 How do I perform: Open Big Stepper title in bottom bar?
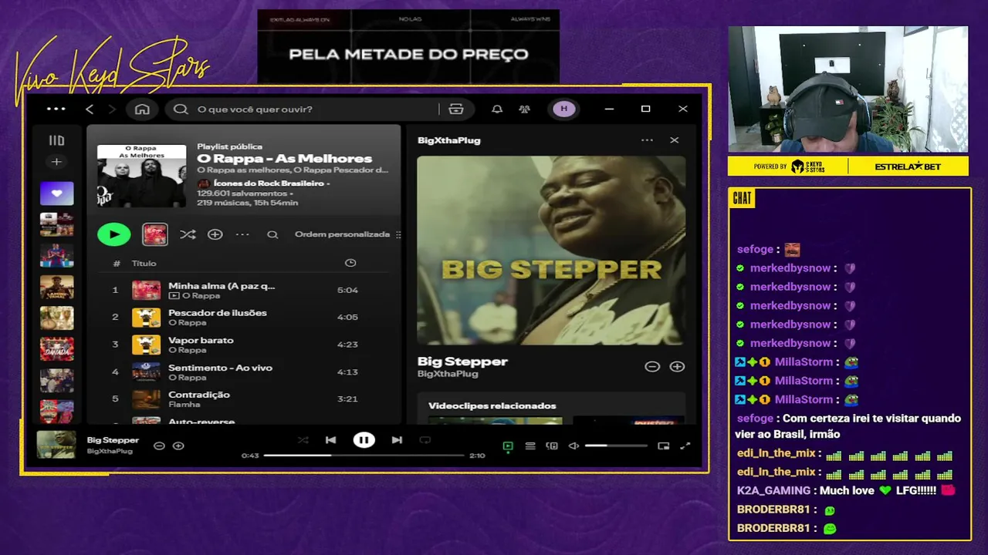point(113,440)
